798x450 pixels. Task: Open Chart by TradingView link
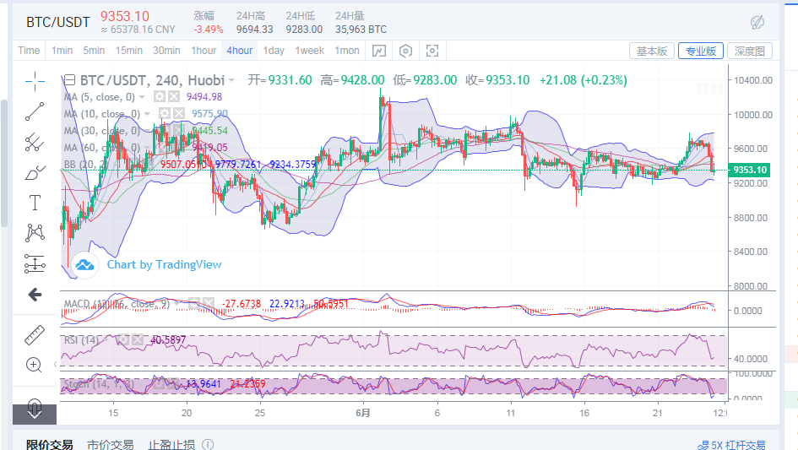pos(164,265)
